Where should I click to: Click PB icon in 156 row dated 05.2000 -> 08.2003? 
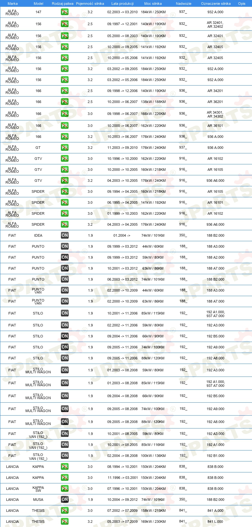coord(65,36)
